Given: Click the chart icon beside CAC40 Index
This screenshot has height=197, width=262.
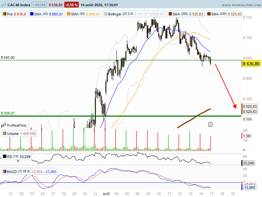Looking at the screenshot, I should pos(4,5).
